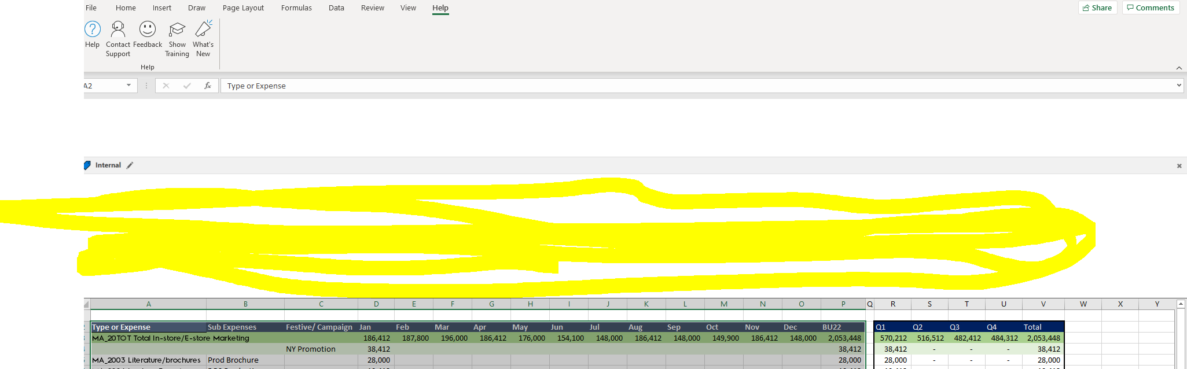Image resolution: width=1187 pixels, height=369 pixels.
Task: Select column B header
Action: 245,304
